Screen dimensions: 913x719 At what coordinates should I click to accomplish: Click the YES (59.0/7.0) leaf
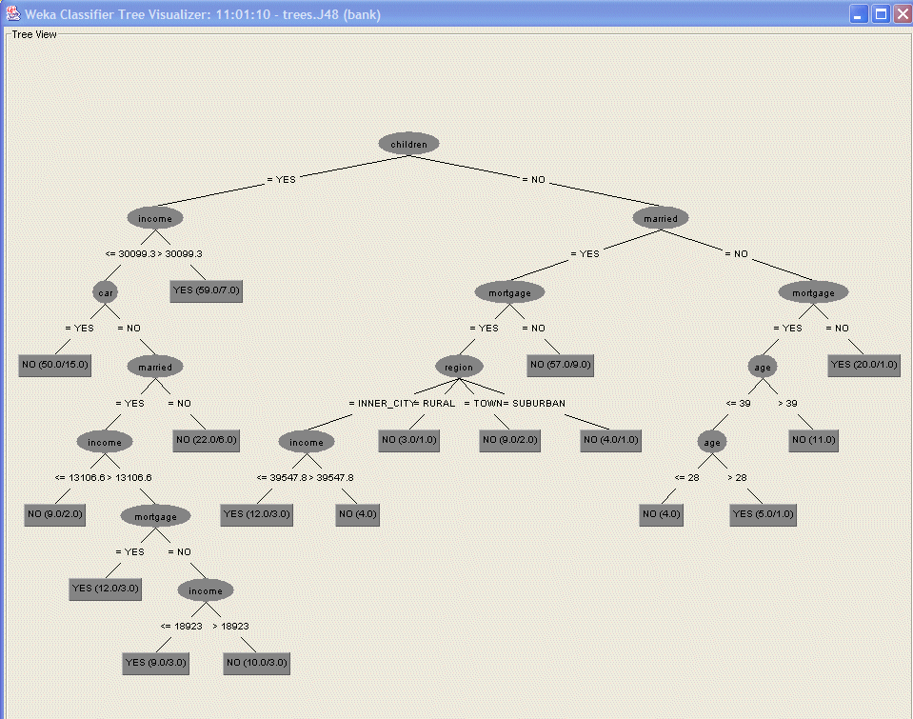[x=207, y=291]
